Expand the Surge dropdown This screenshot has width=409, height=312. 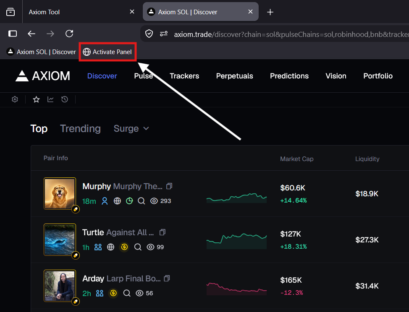pyautogui.click(x=131, y=128)
